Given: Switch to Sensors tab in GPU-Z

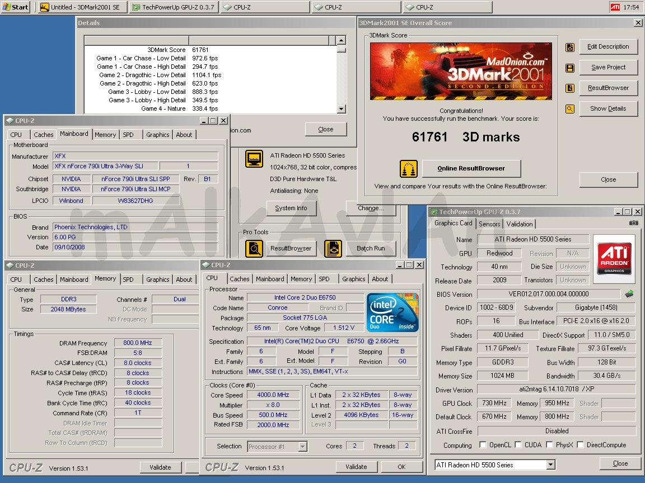Looking at the screenshot, I should pyautogui.click(x=489, y=224).
